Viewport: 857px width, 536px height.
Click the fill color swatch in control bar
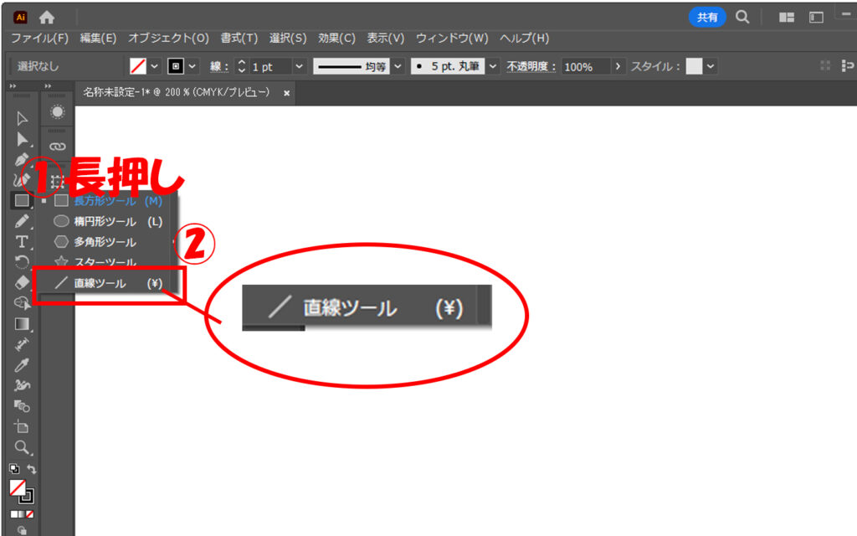(139, 67)
